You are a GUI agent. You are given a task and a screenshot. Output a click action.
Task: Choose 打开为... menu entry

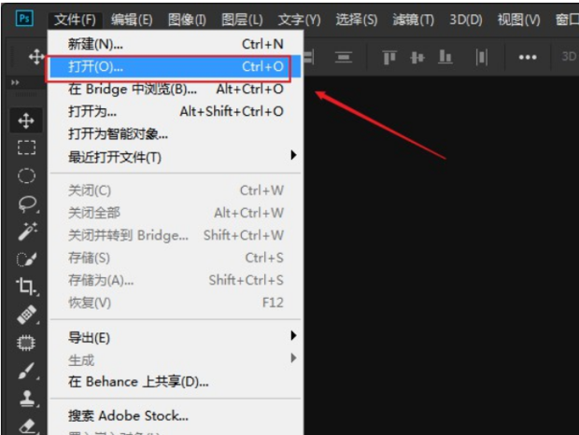176,111
